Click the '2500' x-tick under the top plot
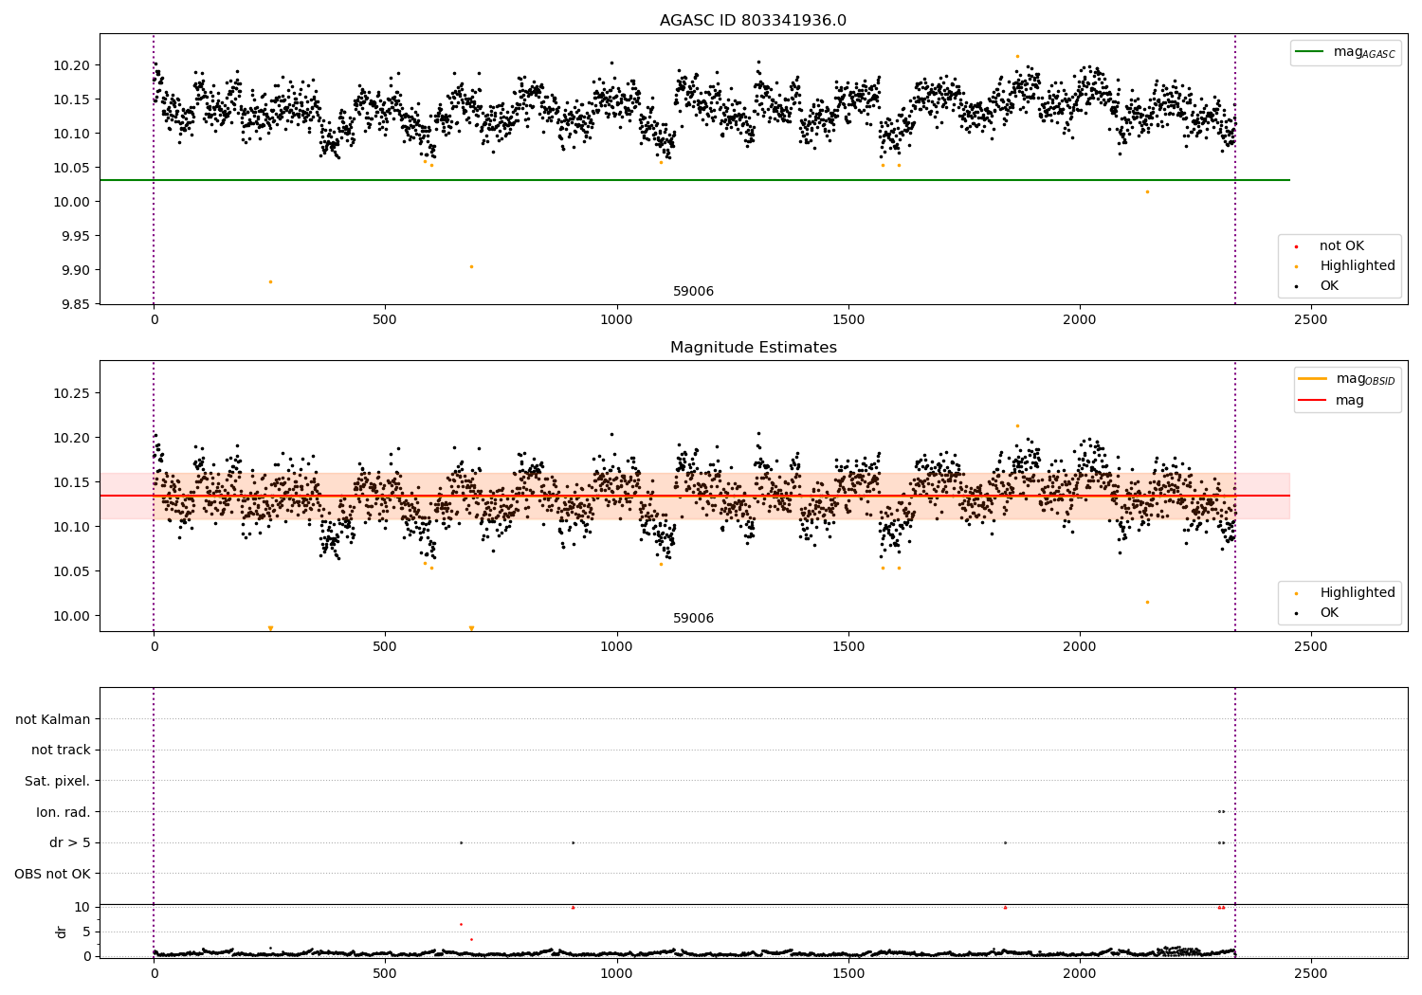The image size is (1422, 995). coord(1311,320)
